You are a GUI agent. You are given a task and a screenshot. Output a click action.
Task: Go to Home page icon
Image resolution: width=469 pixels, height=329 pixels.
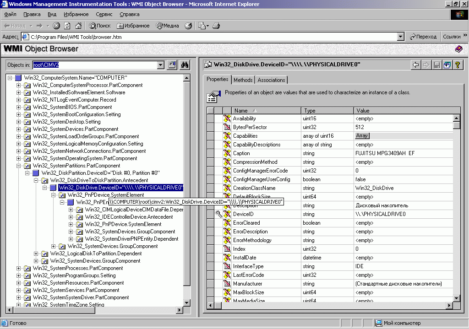[78, 26]
